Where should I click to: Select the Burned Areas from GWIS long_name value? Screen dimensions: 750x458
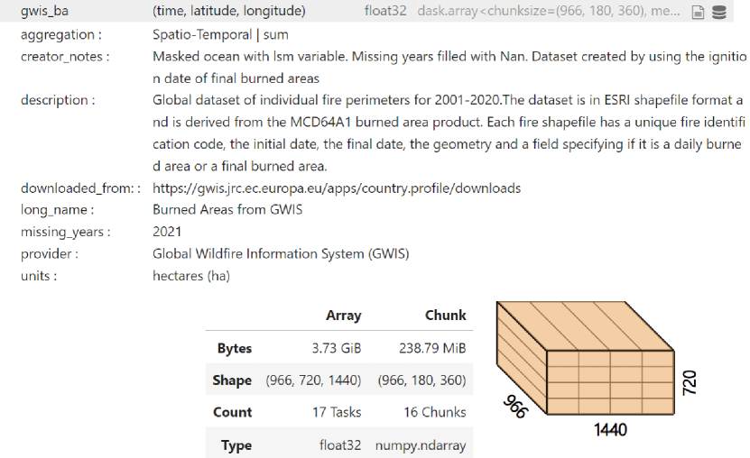coord(227,210)
